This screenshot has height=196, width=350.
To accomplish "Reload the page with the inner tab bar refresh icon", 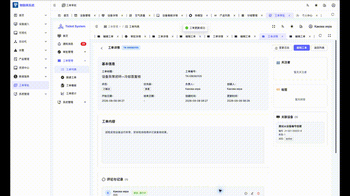I will point(320,35).
